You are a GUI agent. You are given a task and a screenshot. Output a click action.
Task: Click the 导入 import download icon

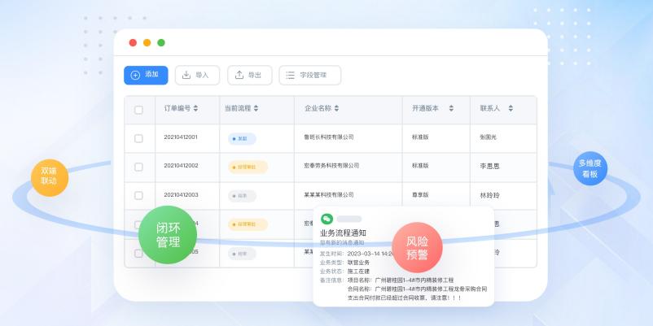(x=186, y=75)
